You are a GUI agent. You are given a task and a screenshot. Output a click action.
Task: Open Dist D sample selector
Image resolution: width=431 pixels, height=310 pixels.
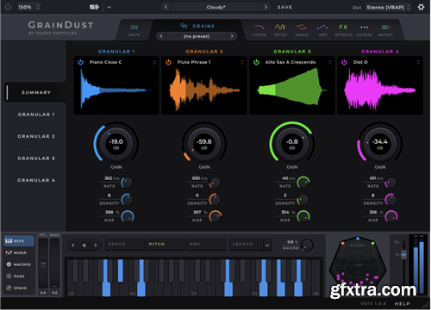pos(386,62)
